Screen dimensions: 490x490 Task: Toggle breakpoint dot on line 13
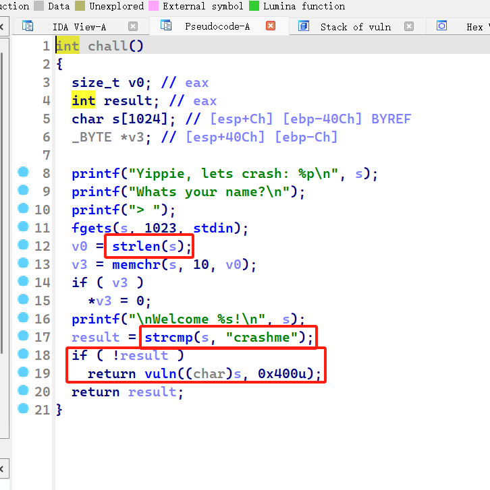coord(23,263)
